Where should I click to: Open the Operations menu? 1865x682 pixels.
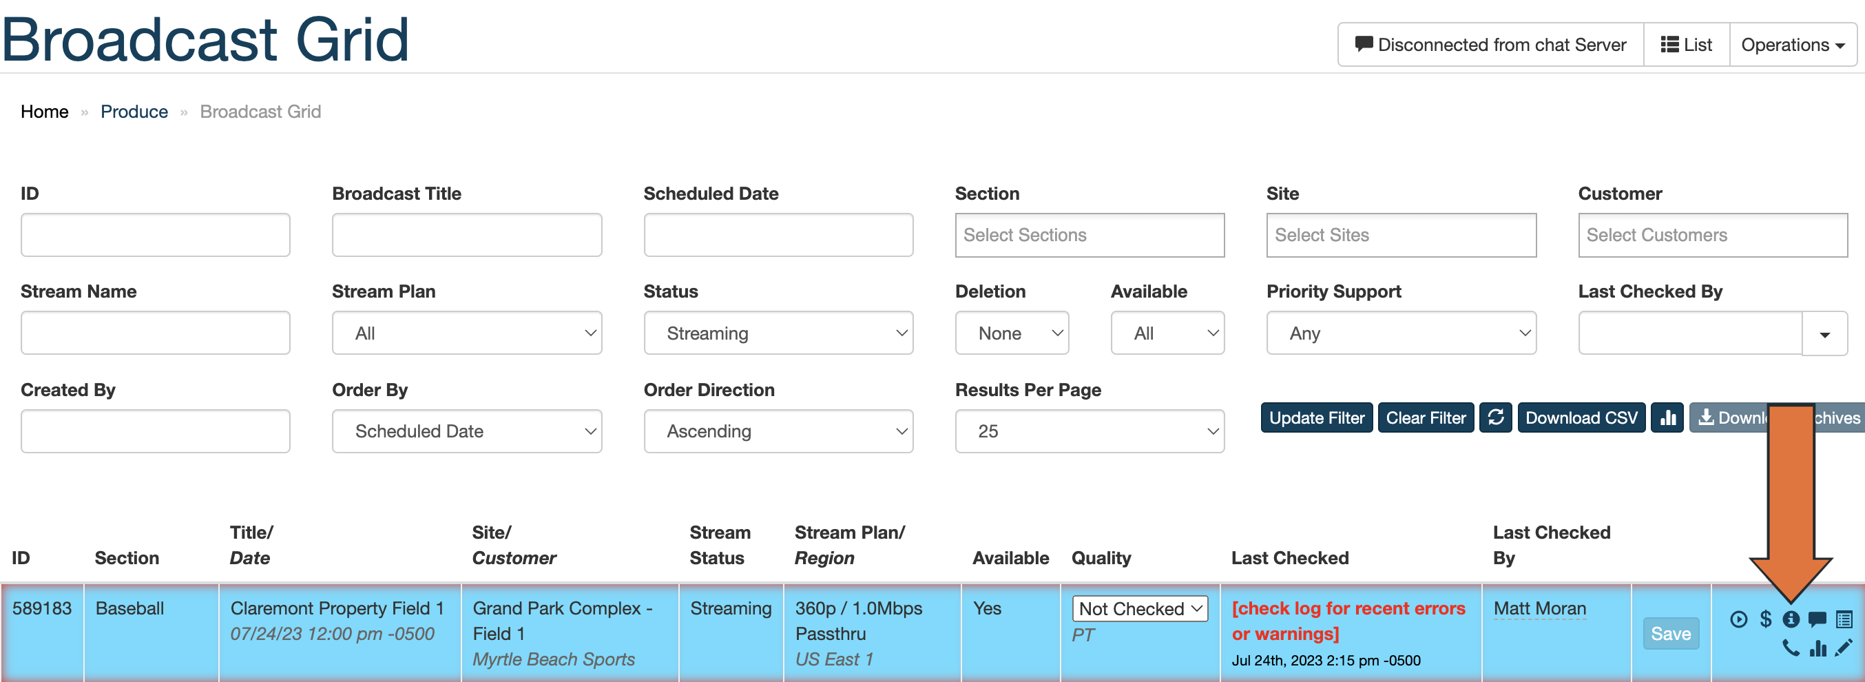1792,44
